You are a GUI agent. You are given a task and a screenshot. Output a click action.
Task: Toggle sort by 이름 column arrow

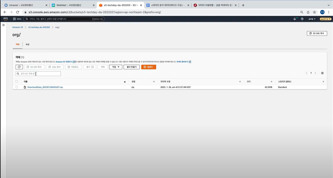125,81
